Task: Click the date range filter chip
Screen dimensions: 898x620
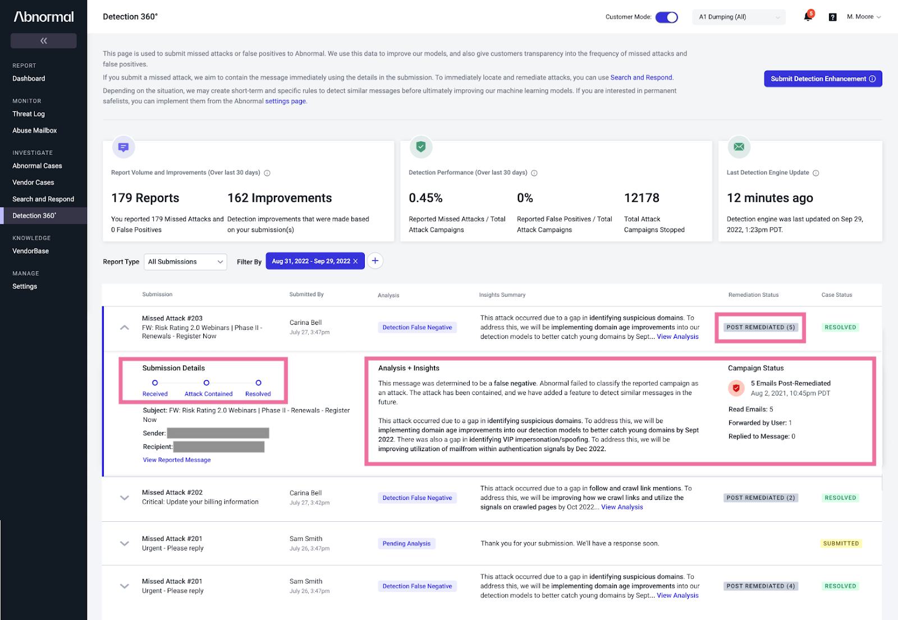Action: (x=315, y=261)
